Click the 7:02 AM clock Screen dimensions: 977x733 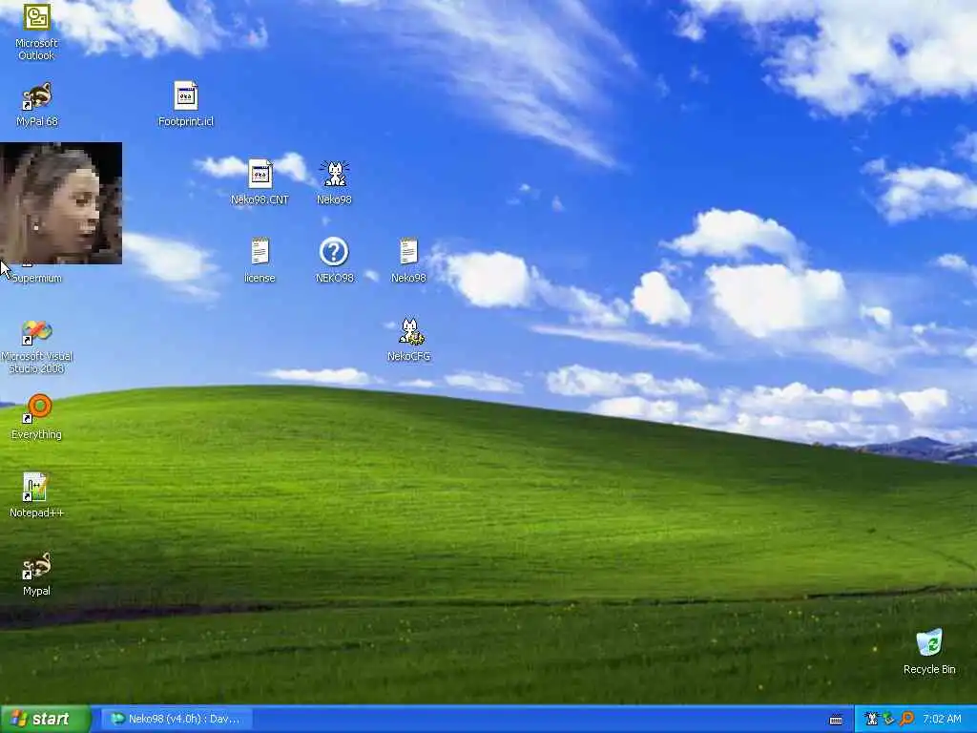[x=942, y=720]
